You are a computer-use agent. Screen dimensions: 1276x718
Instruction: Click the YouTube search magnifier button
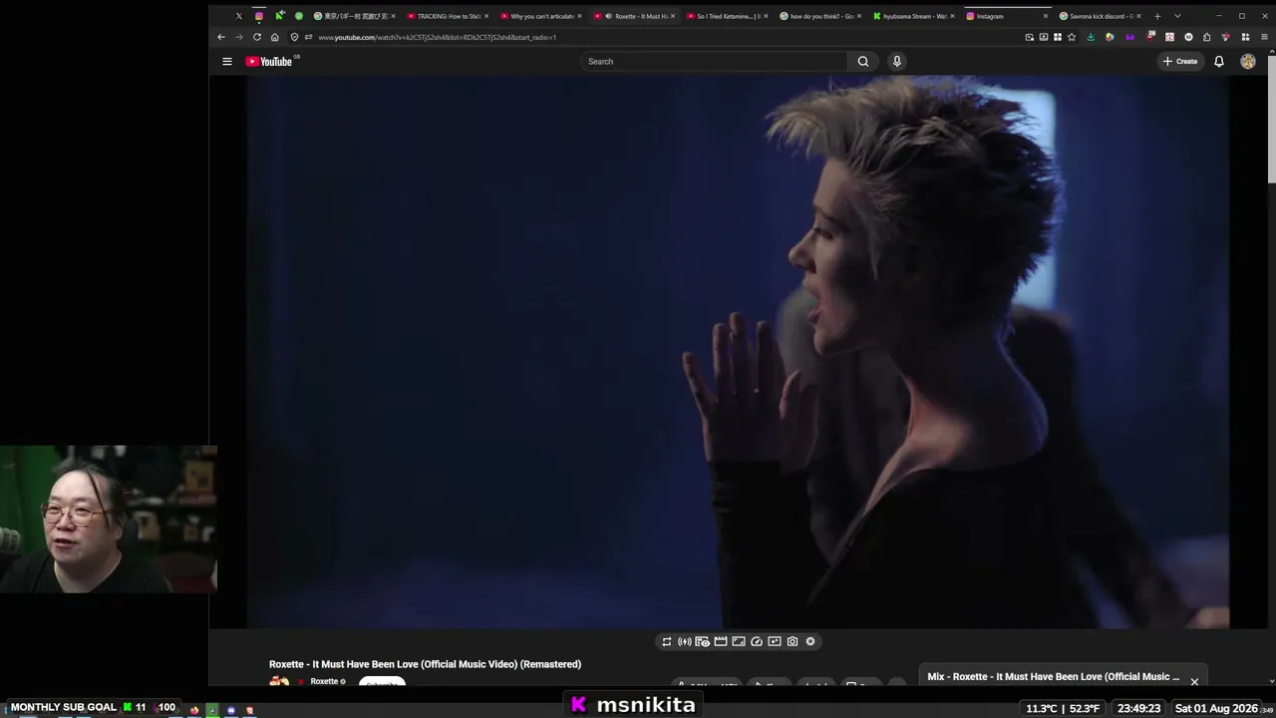(x=863, y=62)
